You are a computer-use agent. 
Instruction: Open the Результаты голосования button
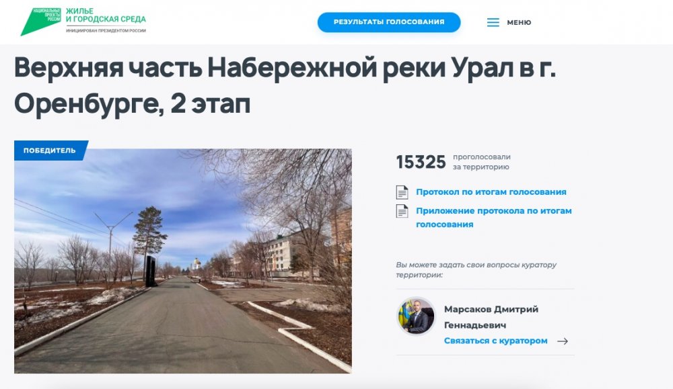click(x=389, y=22)
